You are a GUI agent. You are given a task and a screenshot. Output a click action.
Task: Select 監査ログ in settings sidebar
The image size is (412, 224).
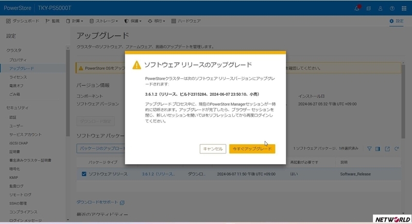[x=16, y=186]
